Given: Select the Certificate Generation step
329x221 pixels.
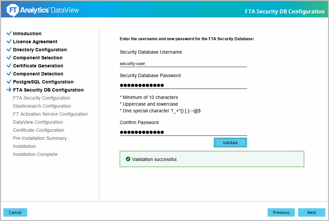Looking at the screenshot, I should pyautogui.click(x=38, y=66).
